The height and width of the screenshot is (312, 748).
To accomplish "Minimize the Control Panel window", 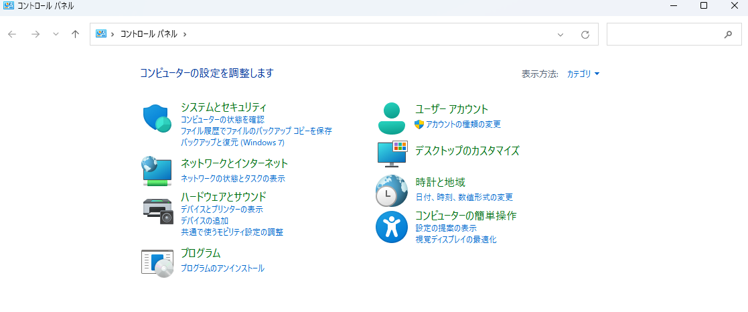I will [674, 6].
